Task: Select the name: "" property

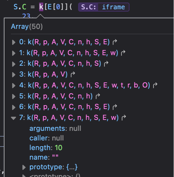Action: [x=44, y=157]
